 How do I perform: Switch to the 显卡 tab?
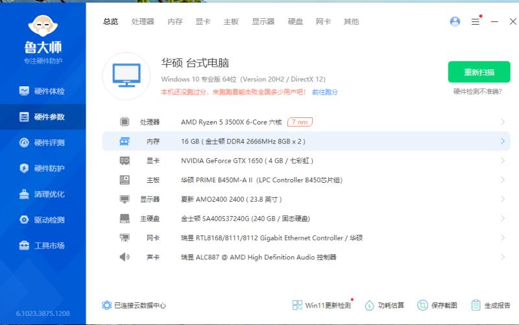pyautogui.click(x=203, y=21)
